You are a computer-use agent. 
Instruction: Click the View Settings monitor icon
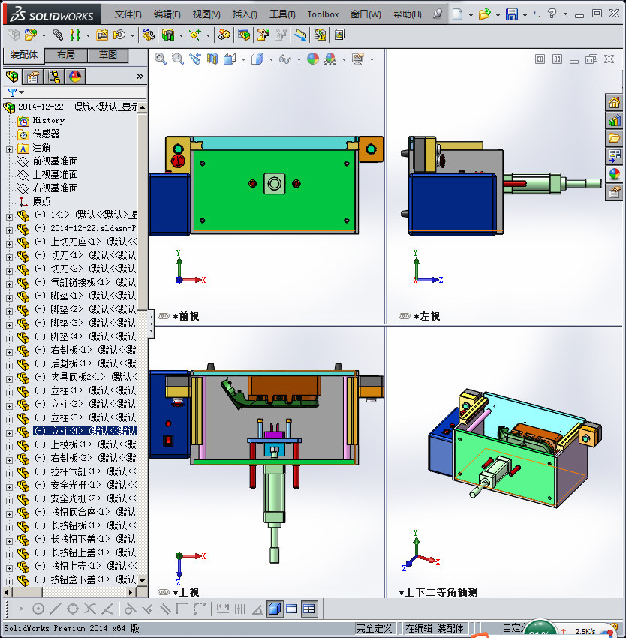[x=358, y=59]
